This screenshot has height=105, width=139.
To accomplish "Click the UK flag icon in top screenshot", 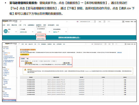I will coord(78,22).
